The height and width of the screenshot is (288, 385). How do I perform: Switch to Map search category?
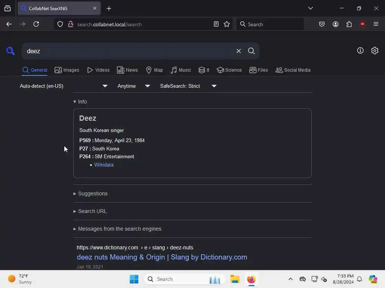(154, 70)
